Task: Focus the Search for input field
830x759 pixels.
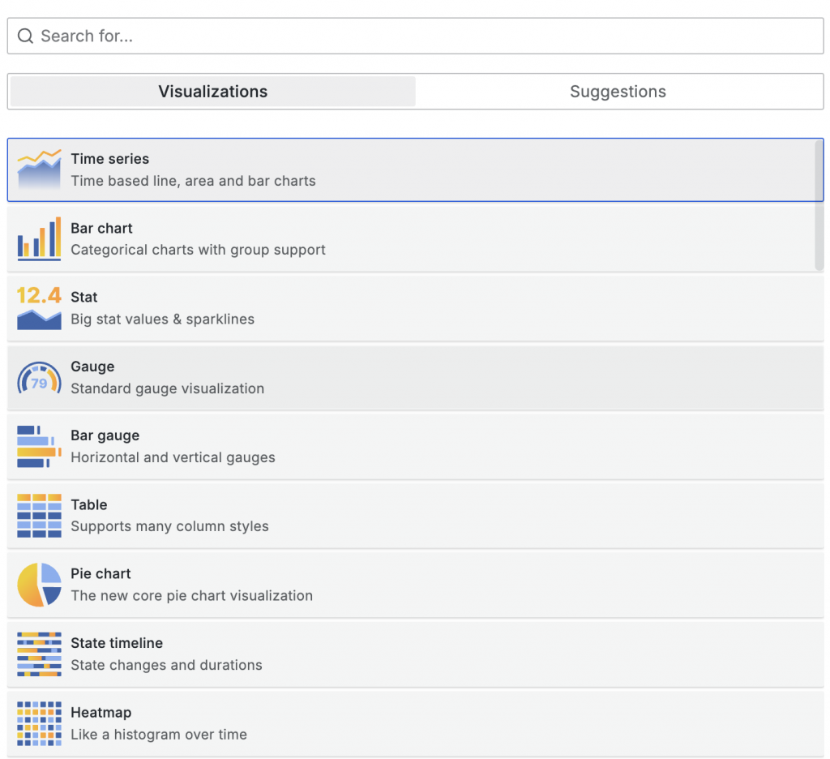Action: pos(421,36)
